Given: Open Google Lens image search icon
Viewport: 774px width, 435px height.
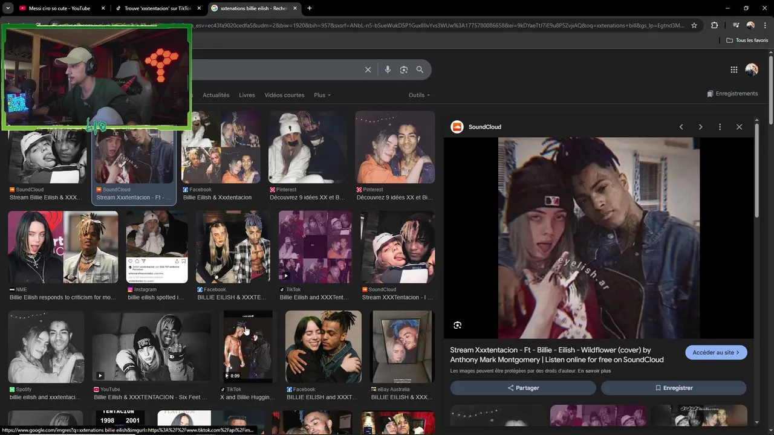Looking at the screenshot, I should point(404,69).
